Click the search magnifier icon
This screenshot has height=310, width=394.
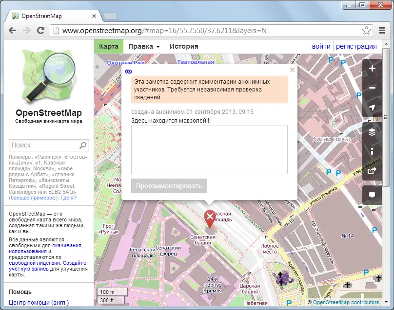click(x=83, y=145)
